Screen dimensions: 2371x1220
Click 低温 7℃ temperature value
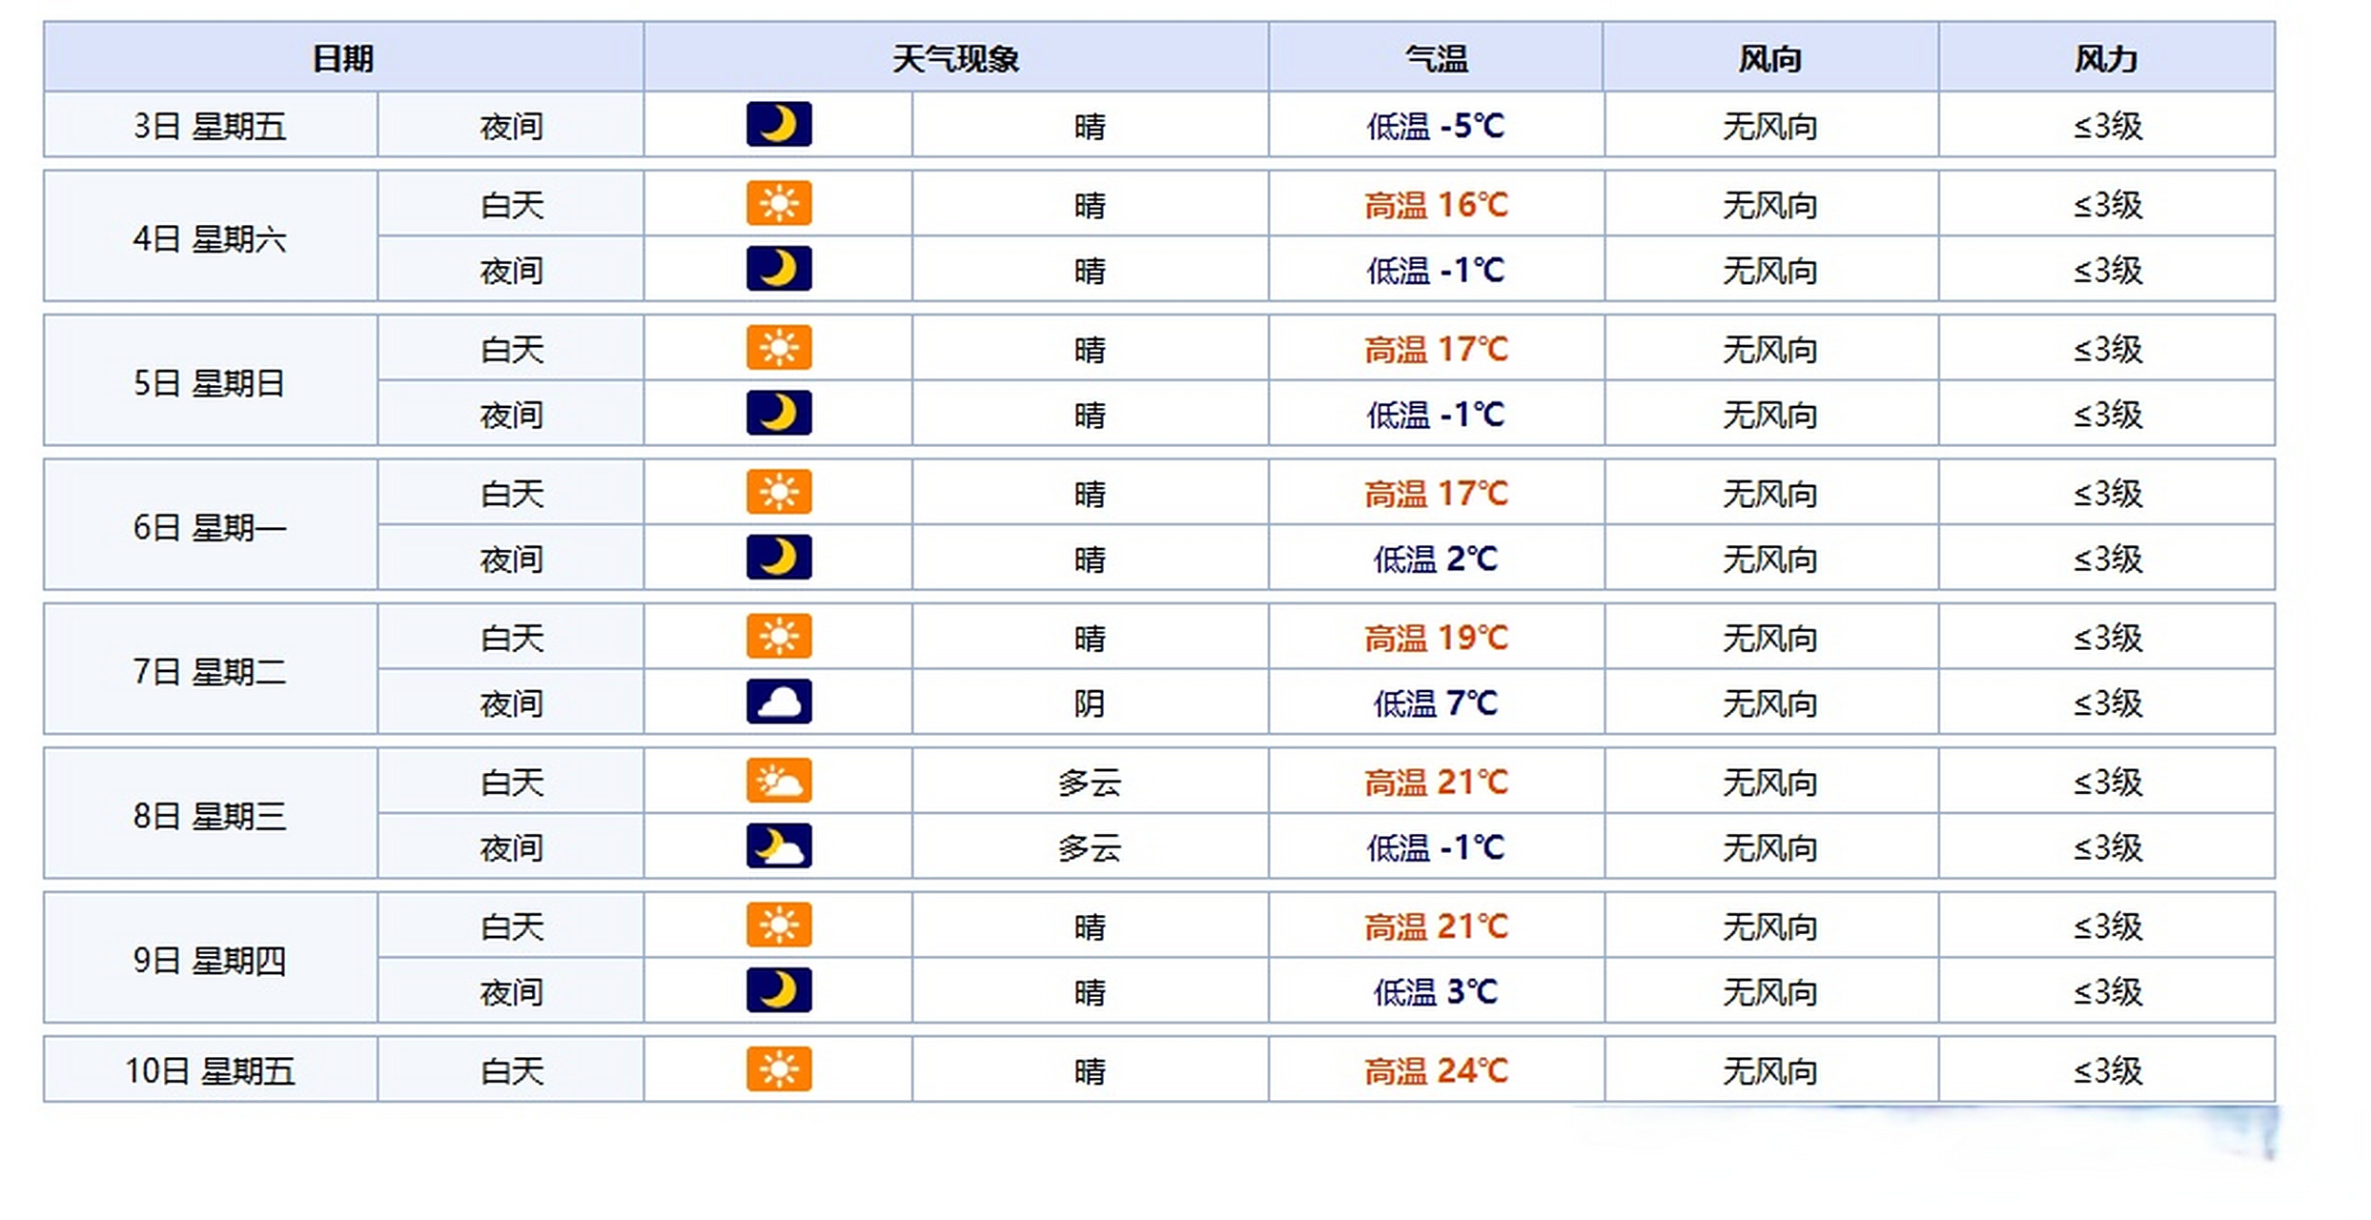[1436, 703]
